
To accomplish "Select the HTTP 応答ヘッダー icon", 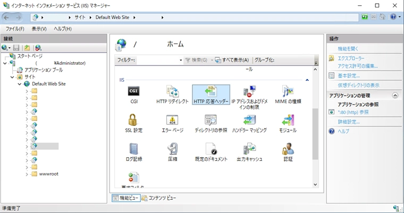I will (x=211, y=95).
